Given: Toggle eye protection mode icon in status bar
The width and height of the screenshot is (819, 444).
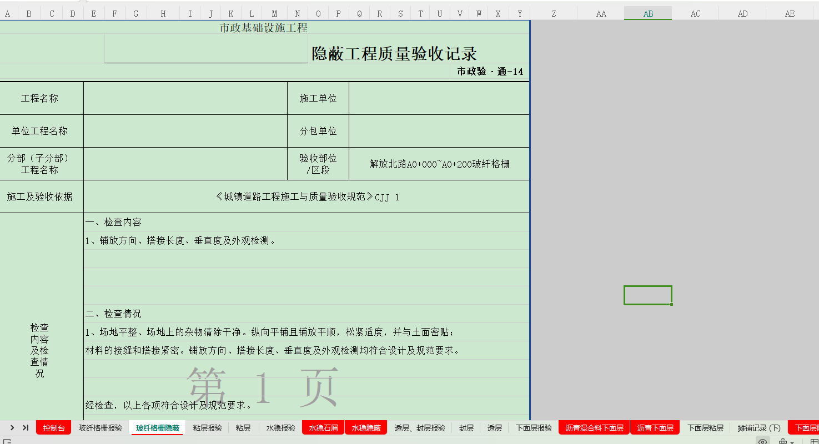Looking at the screenshot, I should coord(763,441).
